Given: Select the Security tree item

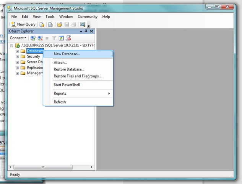Looking at the screenshot, I should coord(34,56).
